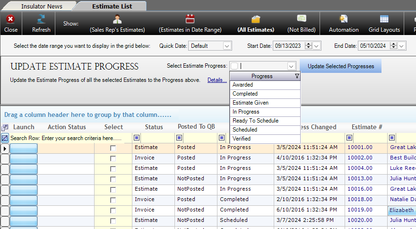Click the customer column filter operator icon
This screenshot has width=416, height=229.
(392, 138)
